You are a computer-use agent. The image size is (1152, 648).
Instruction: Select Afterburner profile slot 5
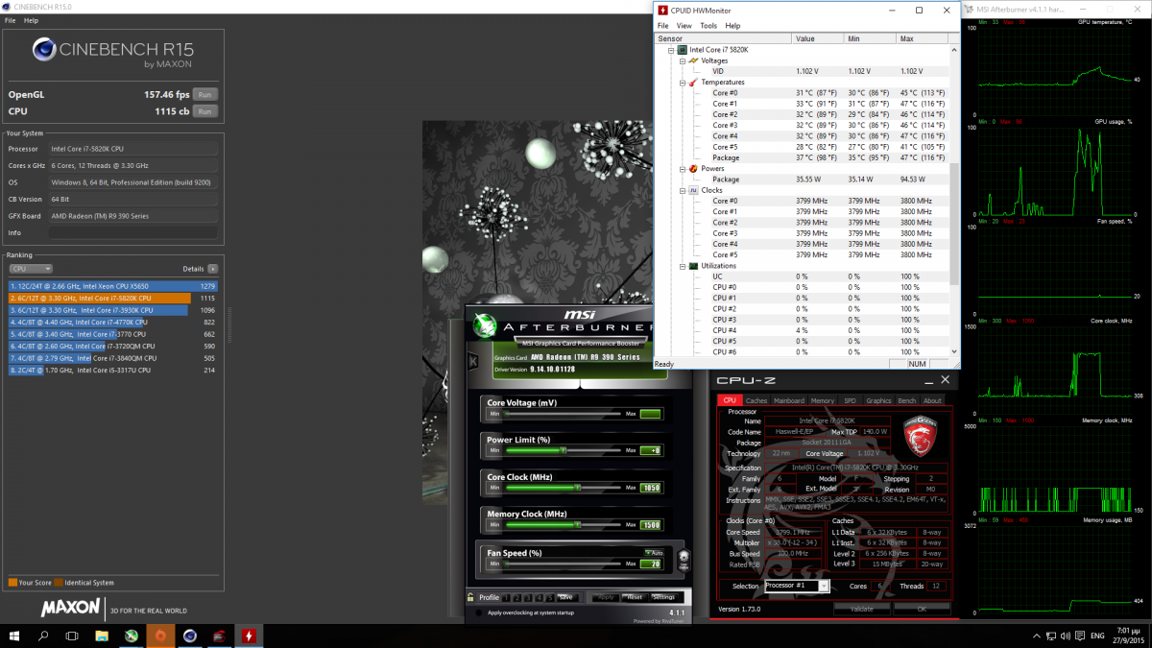pos(550,597)
